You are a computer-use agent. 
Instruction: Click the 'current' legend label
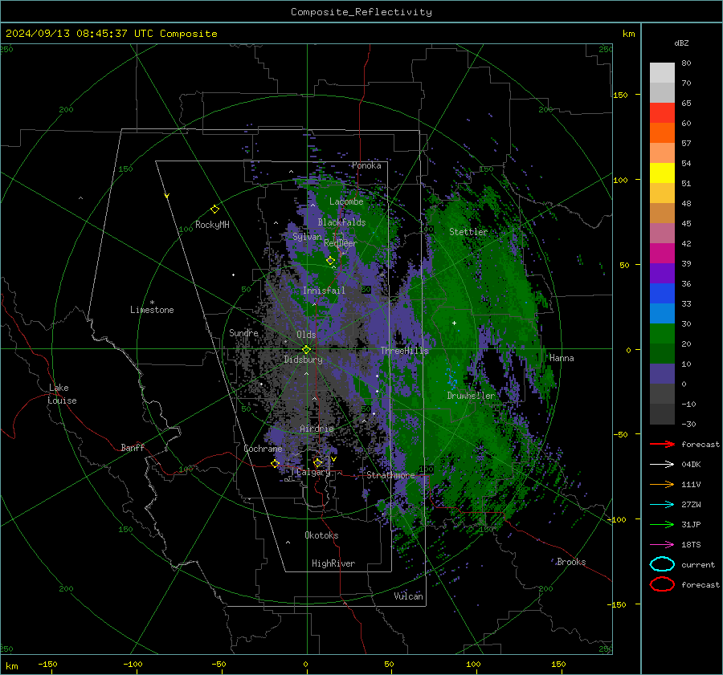pos(698,565)
